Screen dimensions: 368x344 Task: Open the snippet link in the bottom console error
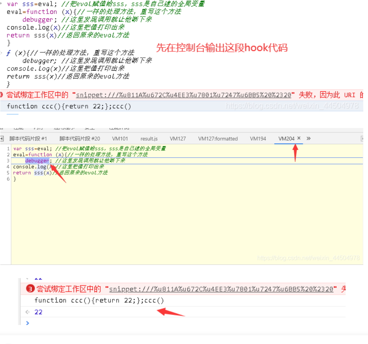click(221, 289)
